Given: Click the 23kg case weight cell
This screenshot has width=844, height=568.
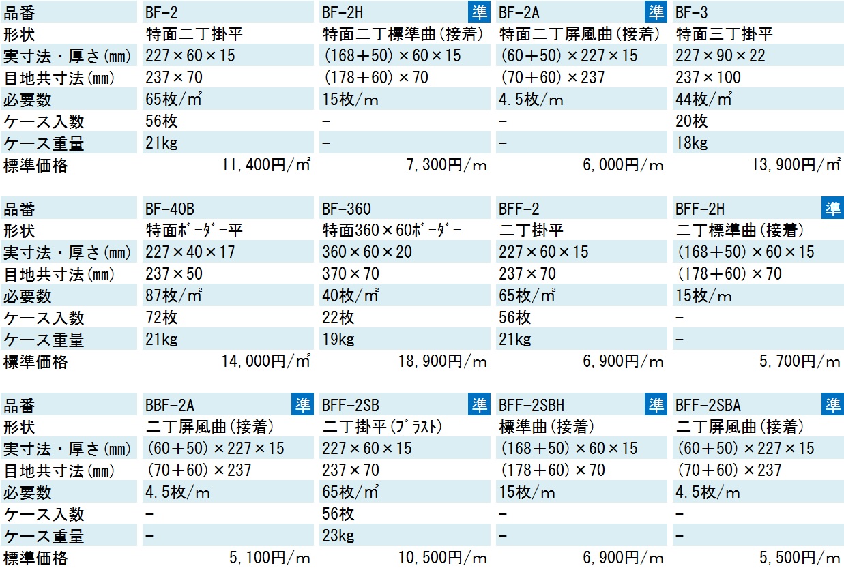Looking at the screenshot, I should click(x=338, y=536).
